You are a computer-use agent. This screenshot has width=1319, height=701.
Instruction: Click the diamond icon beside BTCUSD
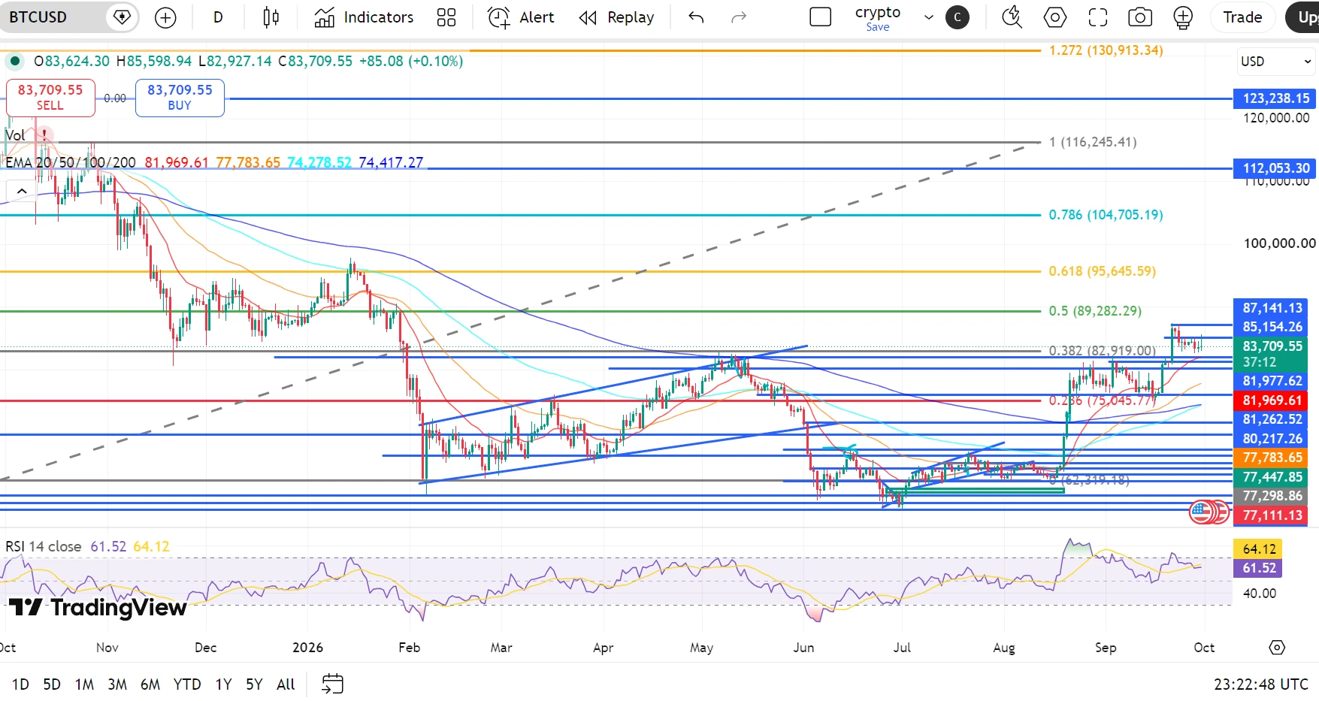point(122,17)
